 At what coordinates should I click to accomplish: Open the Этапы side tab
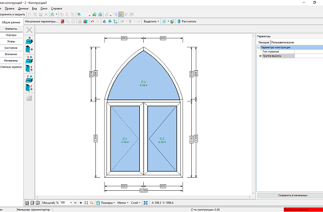pyautogui.click(x=11, y=41)
